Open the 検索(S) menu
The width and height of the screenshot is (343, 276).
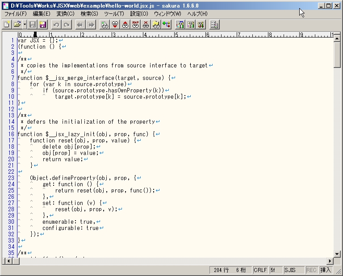[x=89, y=14]
